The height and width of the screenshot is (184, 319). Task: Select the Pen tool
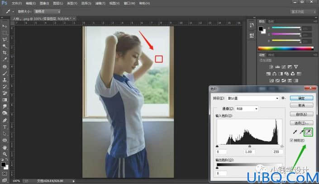5,120
